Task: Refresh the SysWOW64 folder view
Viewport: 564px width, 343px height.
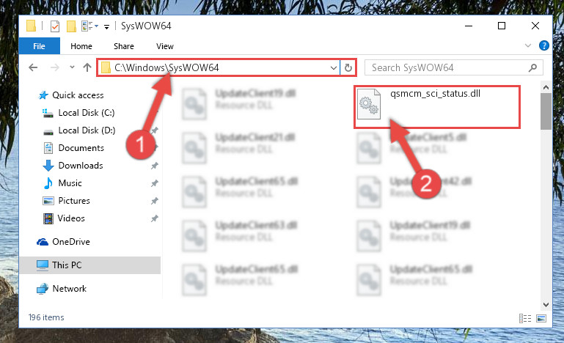Action: [348, 67]
